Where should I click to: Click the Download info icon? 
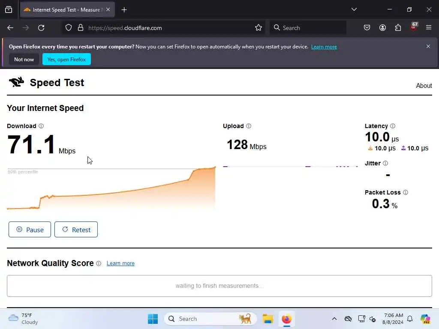tap(41, 126)
